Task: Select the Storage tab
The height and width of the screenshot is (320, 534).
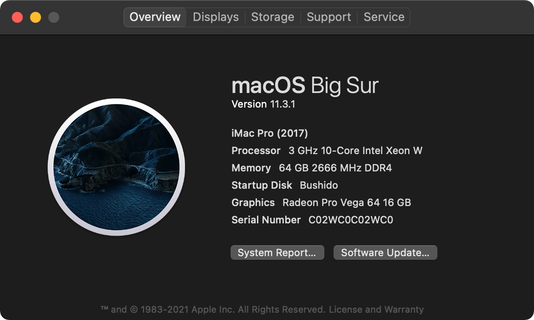Action: point(272,17)
